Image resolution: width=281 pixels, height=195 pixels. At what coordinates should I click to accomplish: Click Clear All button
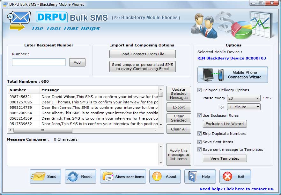coord(179,129)
